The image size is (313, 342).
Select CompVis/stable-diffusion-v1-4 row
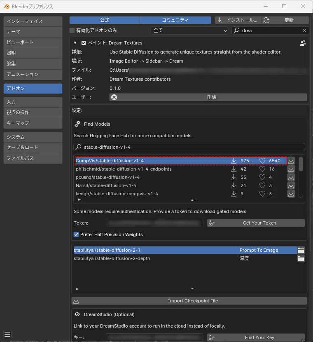click(x=181, y=161)
